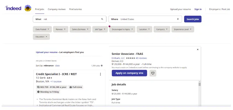Open the three-dot menu on Credit Specialist card
Screen dimensions: 233x110
click(x=100, y=74)
